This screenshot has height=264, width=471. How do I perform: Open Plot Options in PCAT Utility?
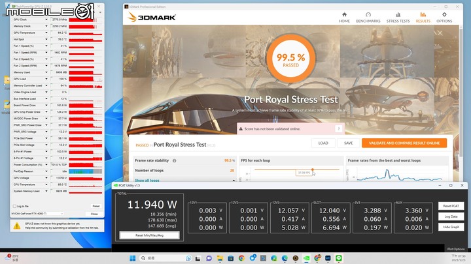tap(456, 249)
